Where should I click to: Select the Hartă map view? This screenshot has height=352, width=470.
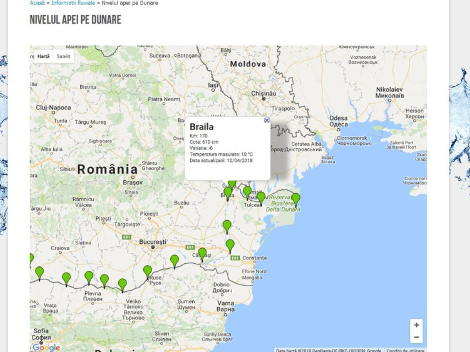click(x=43, y=56)
